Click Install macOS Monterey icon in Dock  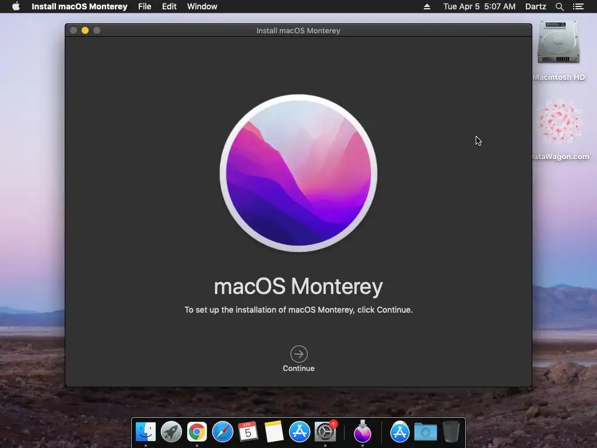pos(363,431)
